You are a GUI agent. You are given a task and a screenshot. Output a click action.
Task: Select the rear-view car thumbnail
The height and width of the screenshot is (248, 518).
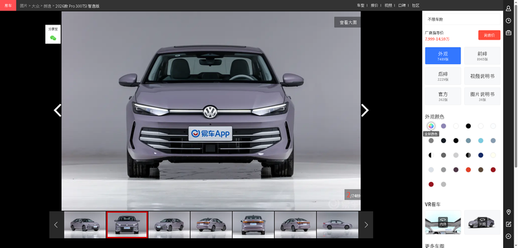coord(253,225)
